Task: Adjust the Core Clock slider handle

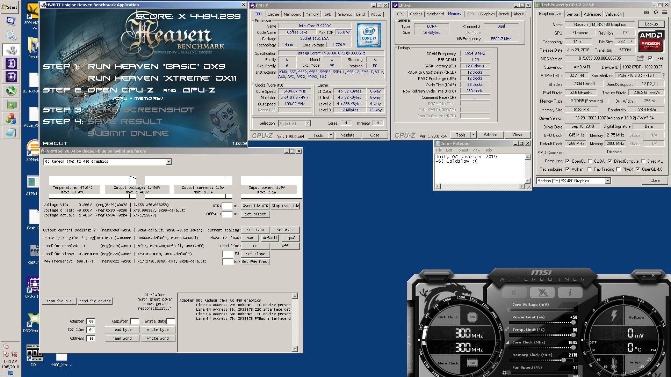Action: (573, 347)
